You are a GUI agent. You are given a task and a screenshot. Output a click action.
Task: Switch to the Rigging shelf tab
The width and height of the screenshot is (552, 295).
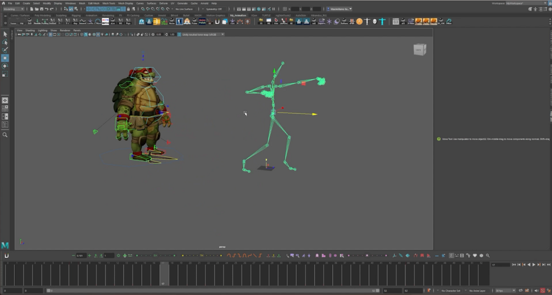[x=76, y=15]
